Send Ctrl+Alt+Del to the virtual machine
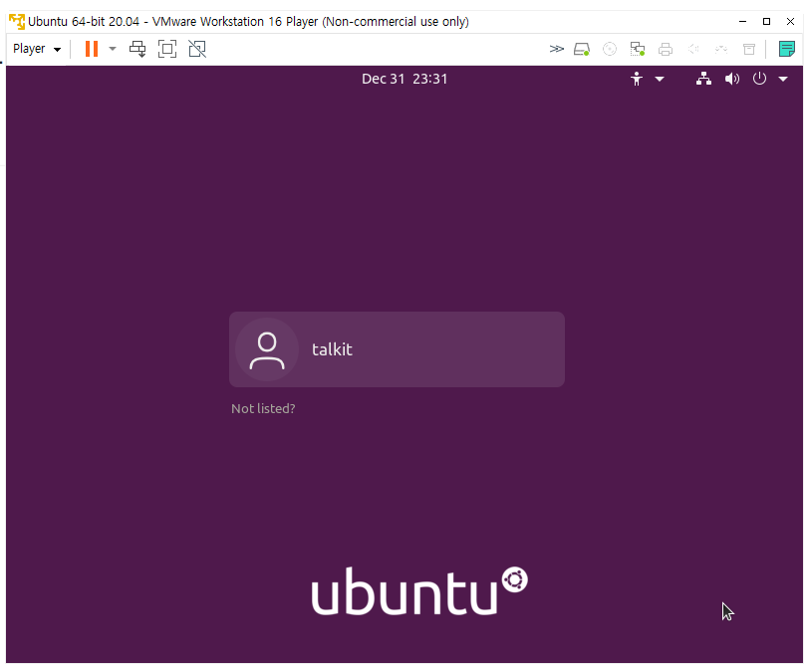 [137, 49]
